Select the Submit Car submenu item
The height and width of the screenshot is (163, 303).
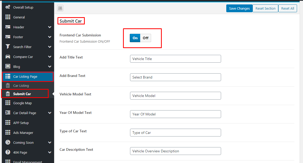point(28,94)
